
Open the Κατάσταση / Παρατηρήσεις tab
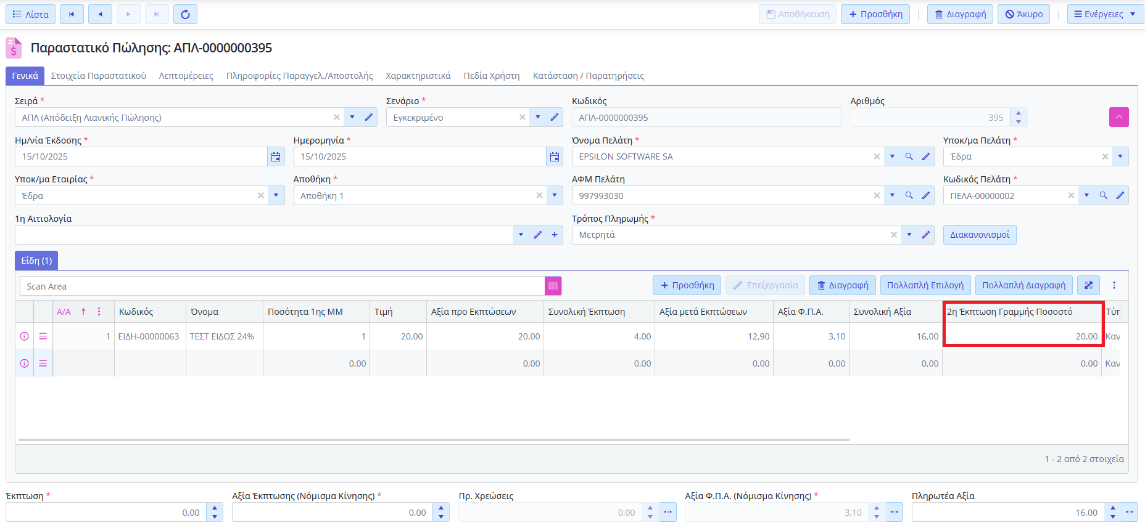coord(588,76)
